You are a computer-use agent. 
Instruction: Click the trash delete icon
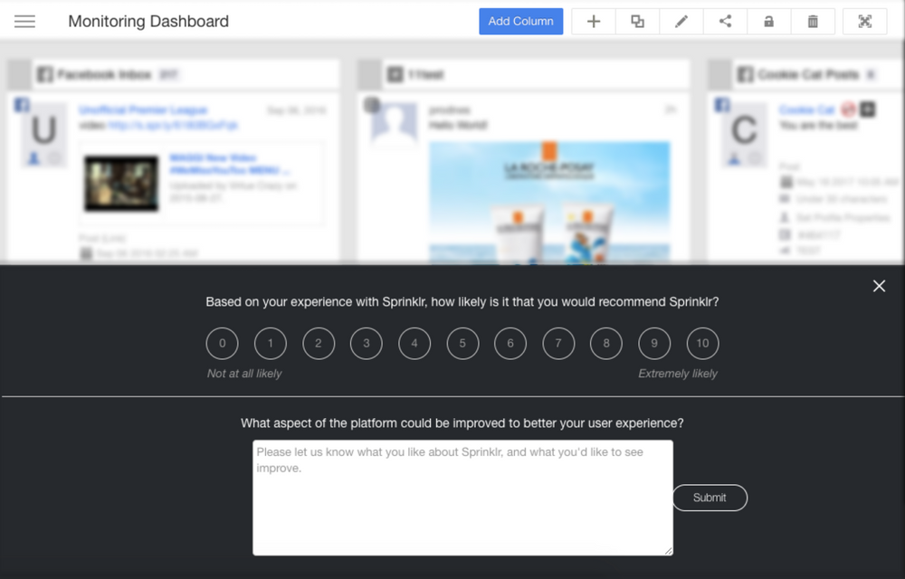[x=813, y=22]
